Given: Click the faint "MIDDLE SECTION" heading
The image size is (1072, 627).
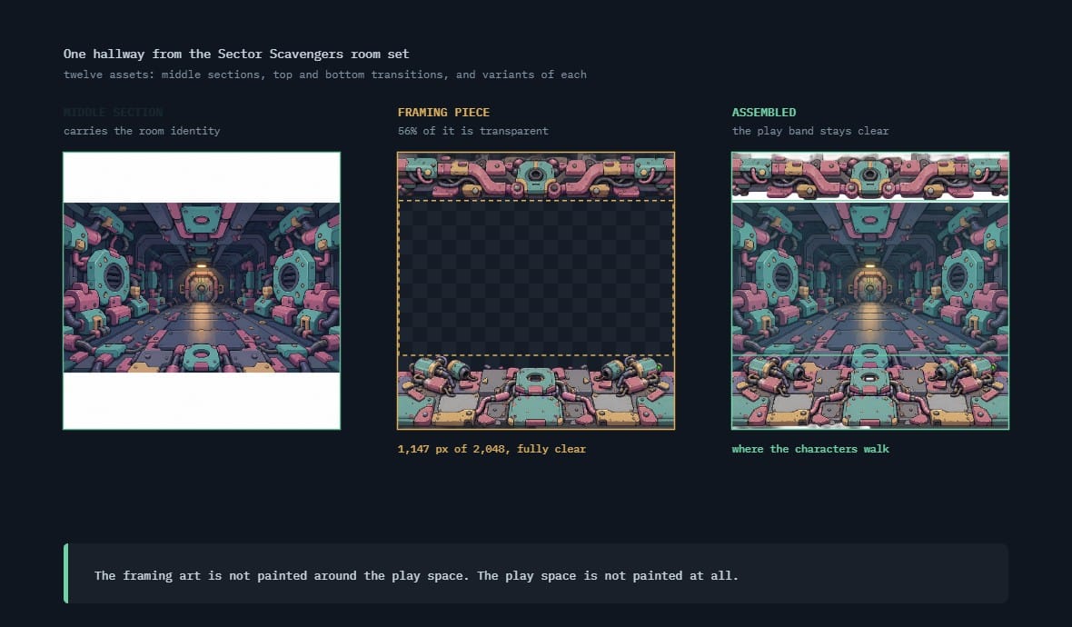Looking at the screenshot, I should [114, 112].
